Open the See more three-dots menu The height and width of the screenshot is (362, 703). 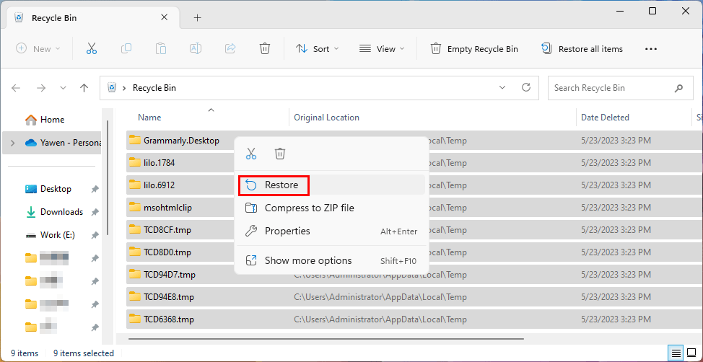coord(650,49)
